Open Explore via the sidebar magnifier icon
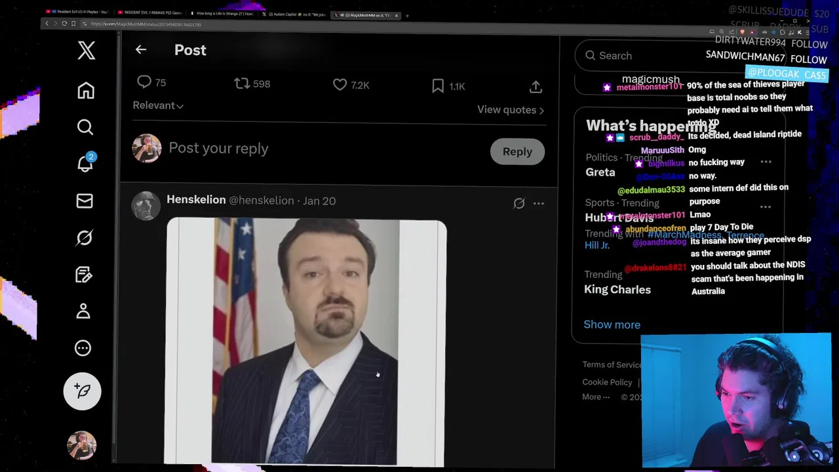 click(85, 127)
